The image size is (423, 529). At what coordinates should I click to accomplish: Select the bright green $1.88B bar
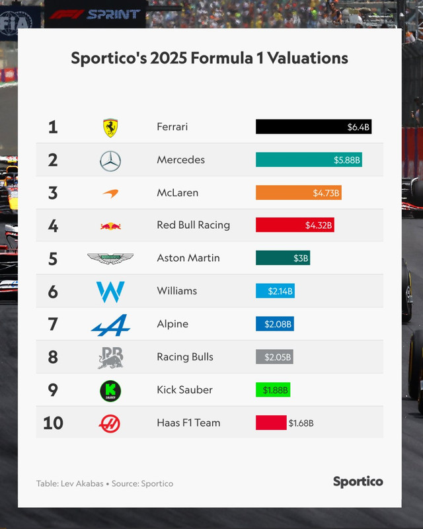tap(273, 389)
